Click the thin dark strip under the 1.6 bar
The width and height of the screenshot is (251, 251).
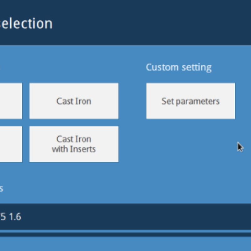(x=125, y=233)
